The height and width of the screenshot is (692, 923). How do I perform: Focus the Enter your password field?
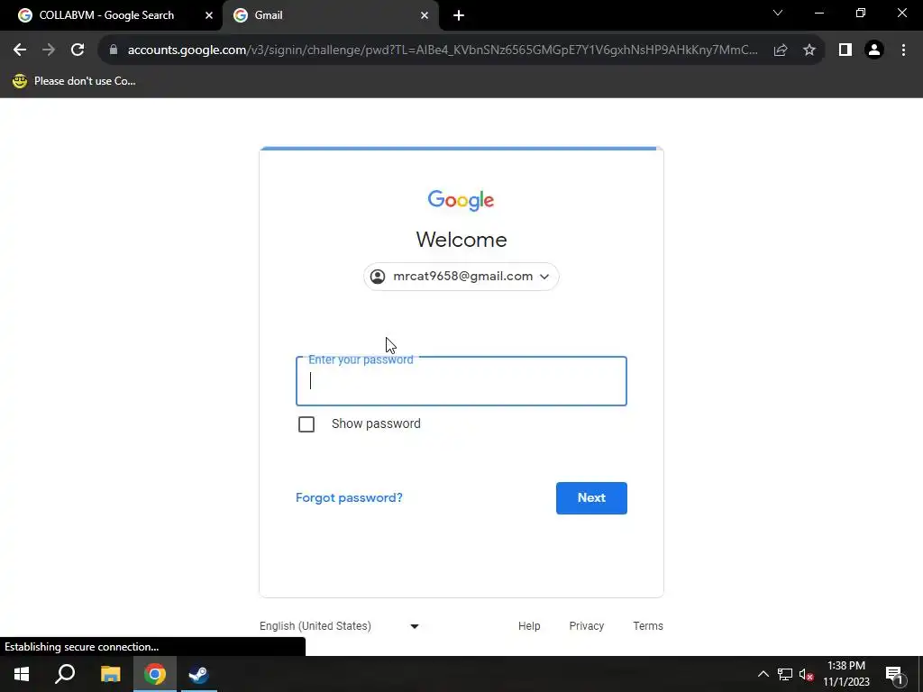461,381
